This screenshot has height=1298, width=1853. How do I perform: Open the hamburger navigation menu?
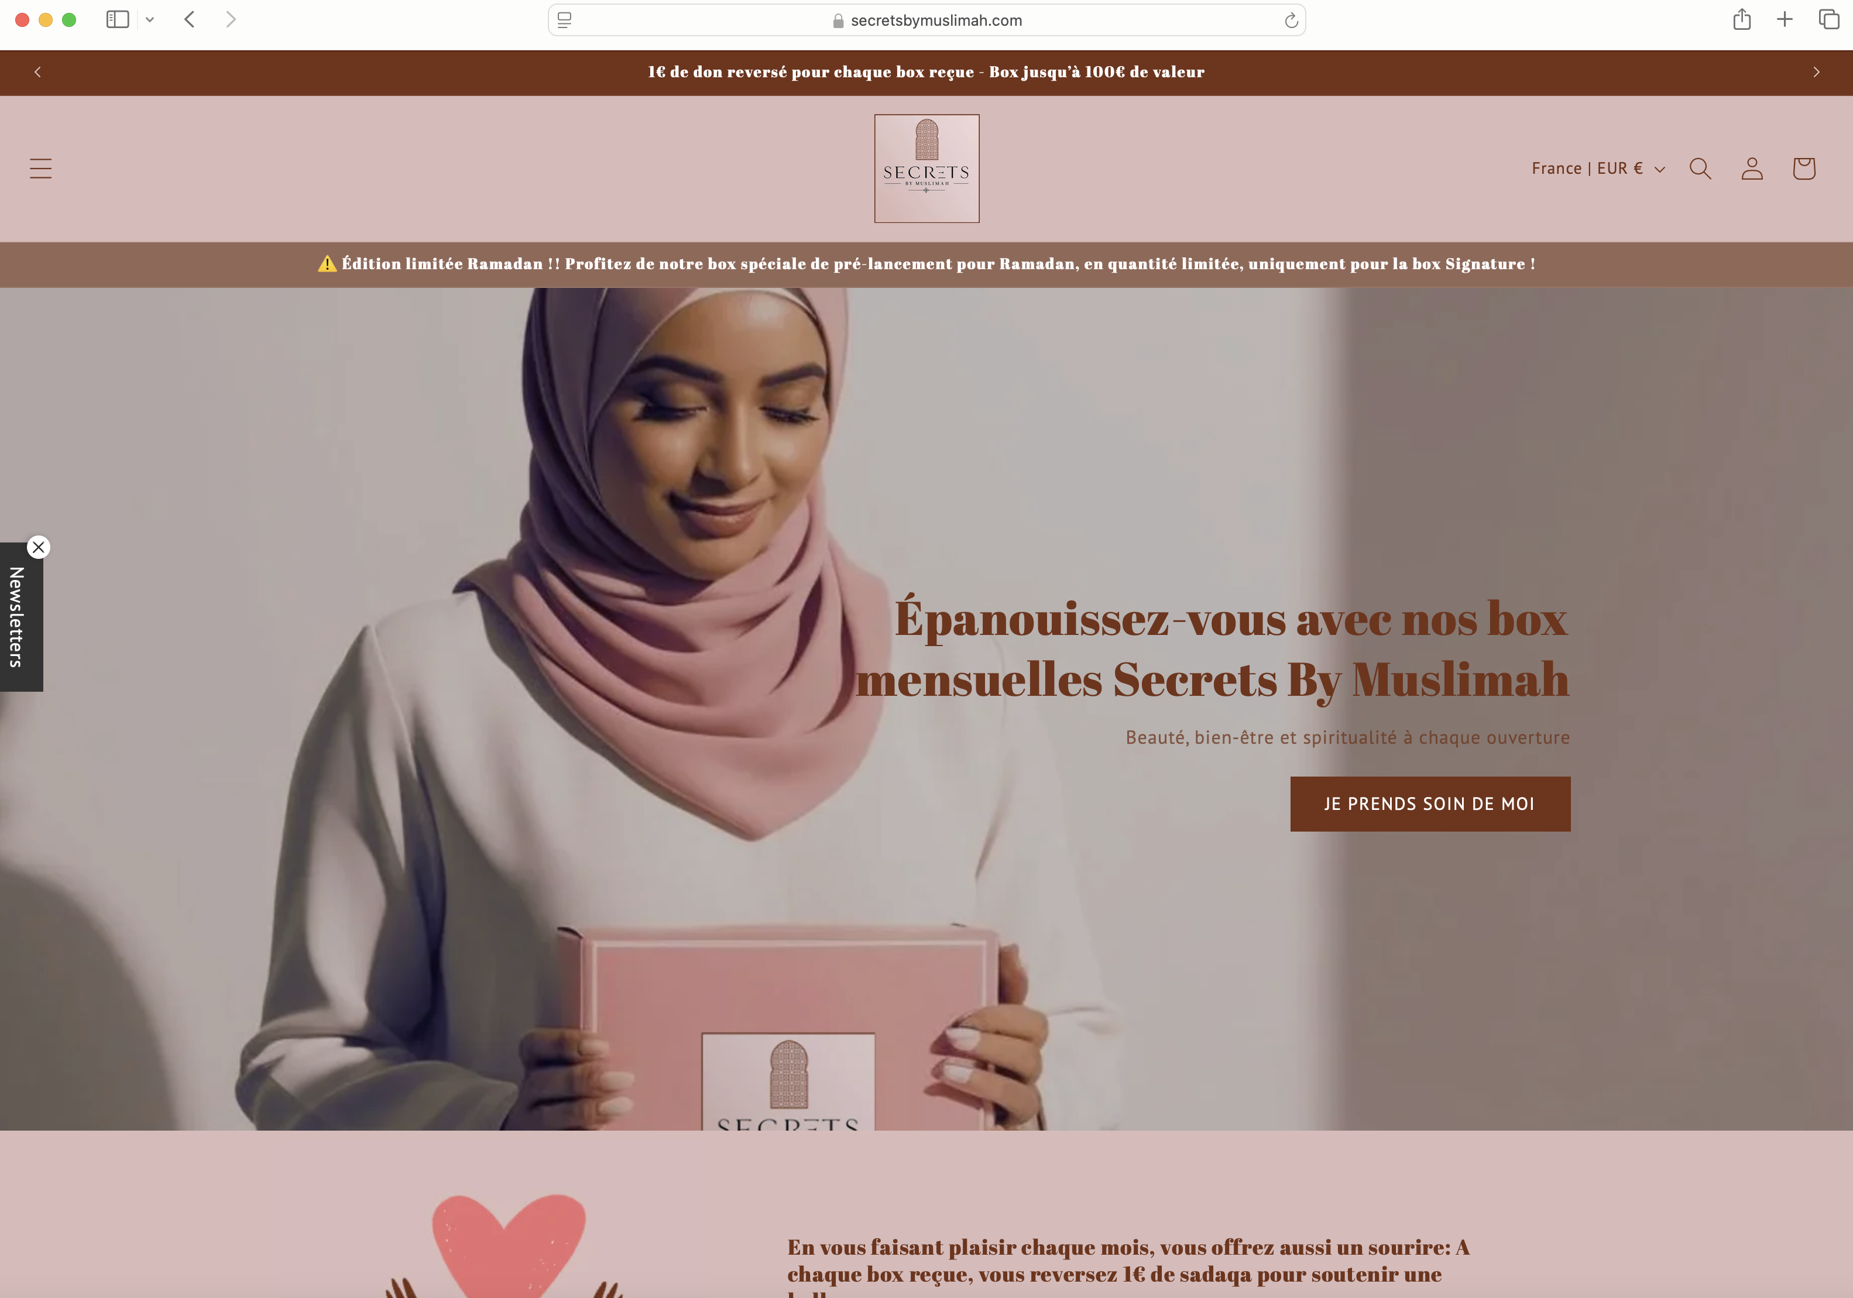pos(40,169)
